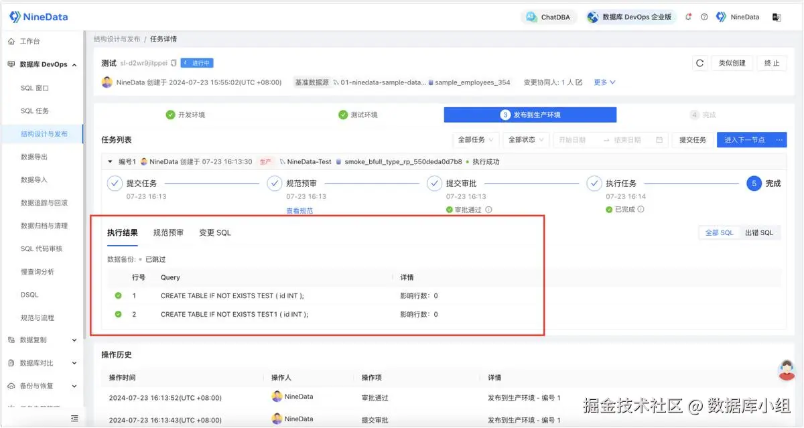Image resolution: width=804 pixels, height=428 pixels.
Task: Open SQL 任务 in the sidebar
Action: coord(35,111)
